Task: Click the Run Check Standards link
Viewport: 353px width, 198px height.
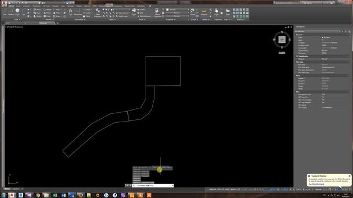Action: click(x=316, y=184)
